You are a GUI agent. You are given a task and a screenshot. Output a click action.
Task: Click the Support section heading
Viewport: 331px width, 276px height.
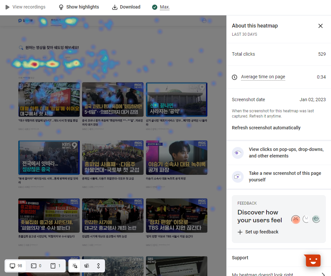click(240, 258)
